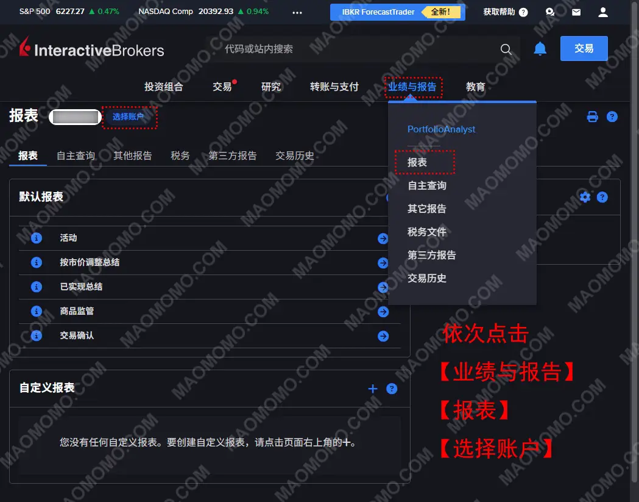The height and width of the screenshot is (502, 639).
Task: Open the mail messages icon
Action: [576, 12]
